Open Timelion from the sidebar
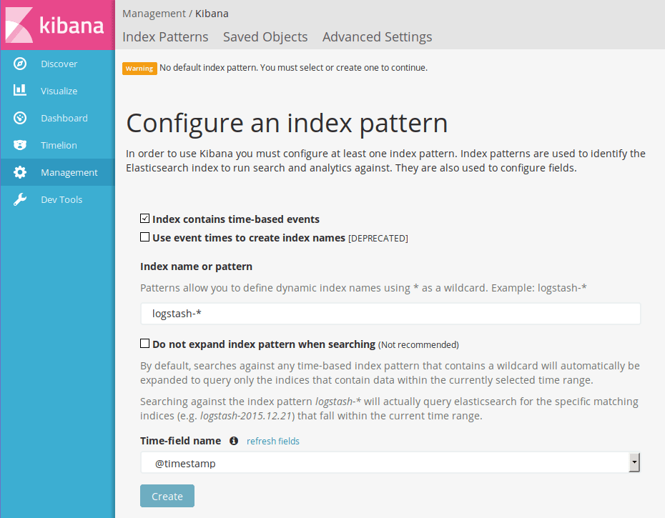This screenshot has height=518, width=665. coord(58,145)
